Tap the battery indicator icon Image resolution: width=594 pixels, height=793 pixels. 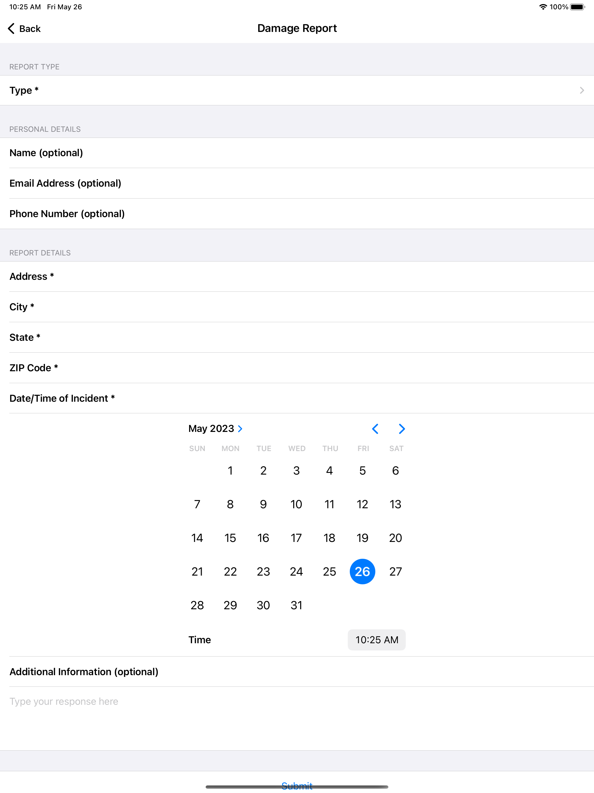tap(577, 7)
